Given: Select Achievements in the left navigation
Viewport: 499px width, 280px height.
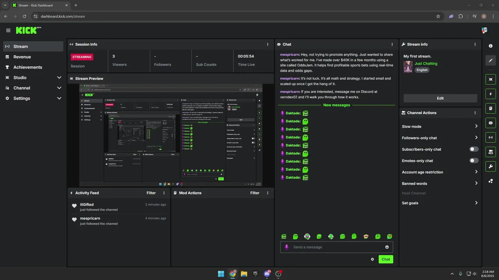Looking at the screenshot, I should point(33,67).
